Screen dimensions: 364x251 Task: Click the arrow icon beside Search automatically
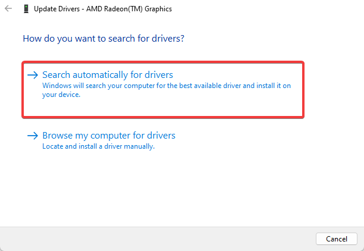coord(33,75)
